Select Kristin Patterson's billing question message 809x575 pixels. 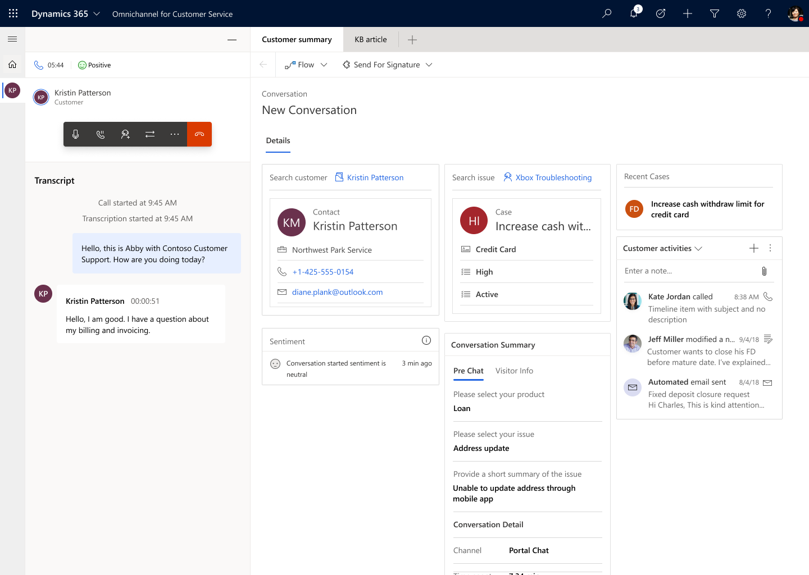tap(141, 314)
